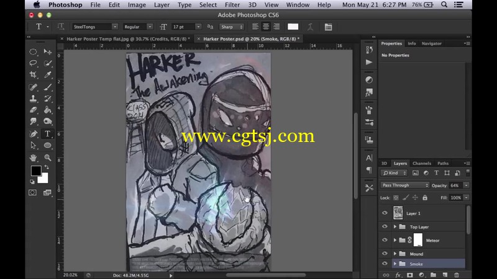The width and height of the screenshot is (497, 279).
Task: Hide Layer 1 visibility eye
Action: click(385, 213)
